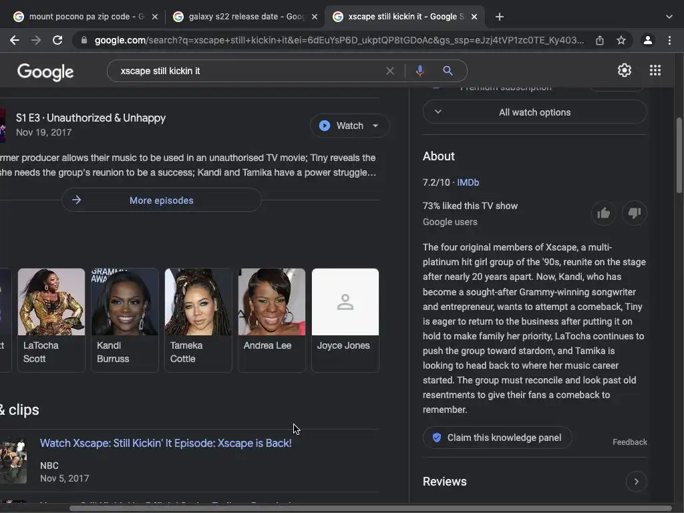This screenshot has width=684, height=513.
Task: Open the IMDb rating link
Action: click(468, 182)
